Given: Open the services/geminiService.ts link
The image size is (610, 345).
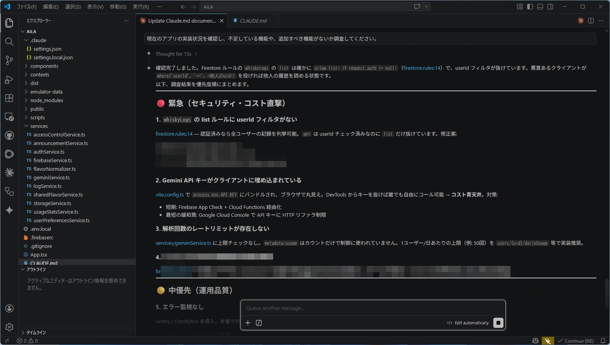Looking at the screenshot, I should pyautogui.click(x=183, y=243).
